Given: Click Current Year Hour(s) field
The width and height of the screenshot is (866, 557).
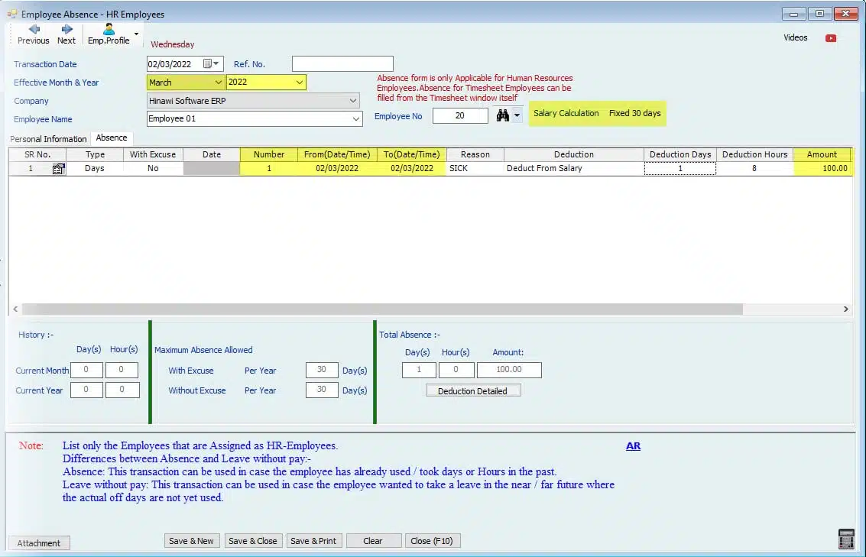Looking at the screenshot, I should click(x=122, y=390).
